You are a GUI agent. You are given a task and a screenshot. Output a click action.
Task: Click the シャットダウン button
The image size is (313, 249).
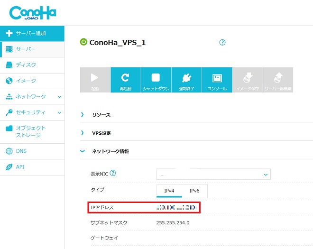pyautogui.click(x=156, y=80)
